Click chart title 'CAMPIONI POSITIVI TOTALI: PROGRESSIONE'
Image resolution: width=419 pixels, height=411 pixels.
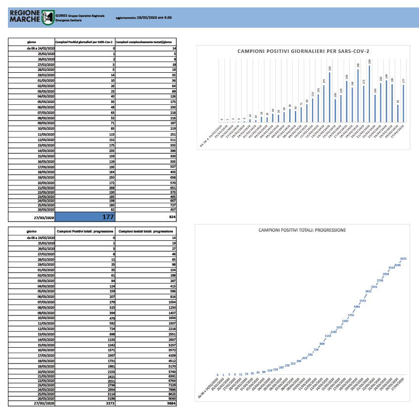(x=302, y=230)
